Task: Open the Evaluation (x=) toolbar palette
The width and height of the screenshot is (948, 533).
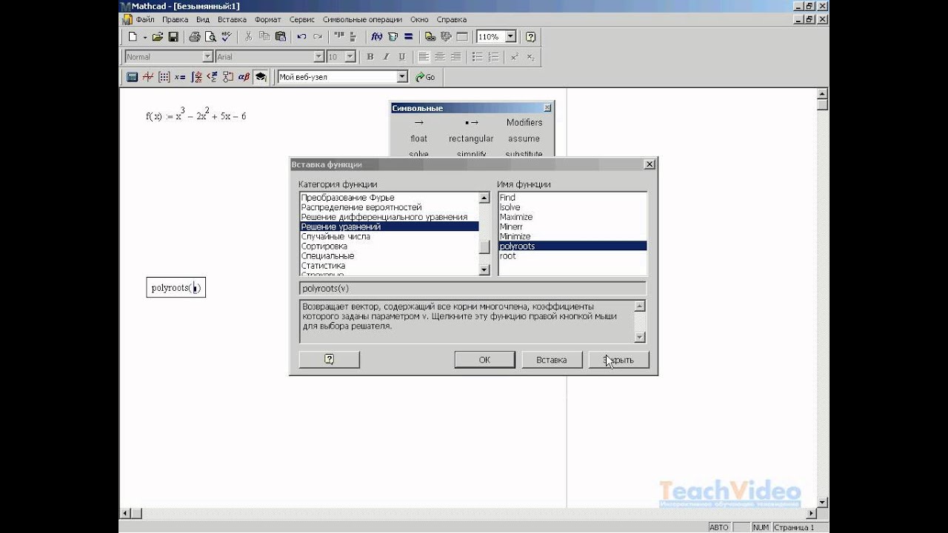Action: point(180,76)
